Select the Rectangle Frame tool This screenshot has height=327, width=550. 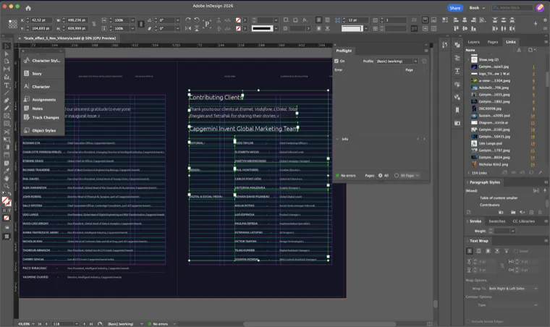(7, 116)
